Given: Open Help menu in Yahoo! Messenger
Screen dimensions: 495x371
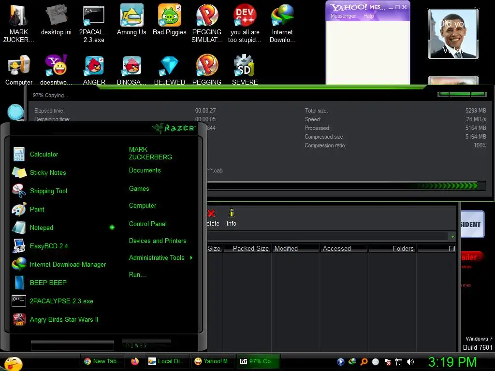Looking at the screenshot, I should 368,16.
